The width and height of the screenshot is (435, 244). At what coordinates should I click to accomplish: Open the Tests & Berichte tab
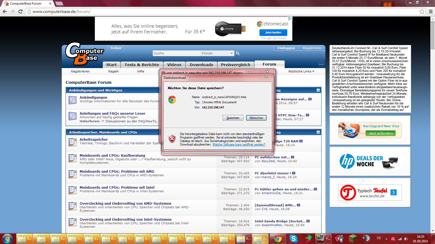coord(142,65)
